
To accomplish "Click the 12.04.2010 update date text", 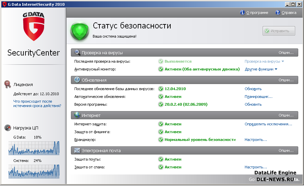I will 175,89.
